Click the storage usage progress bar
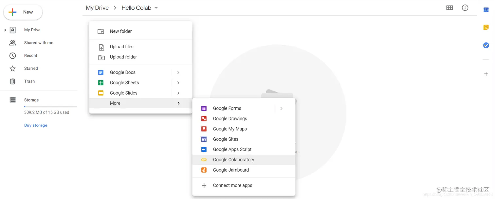 51,107
